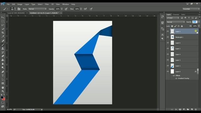
Task: Select the Zoom tool
Action: click(x=3, y=91)
